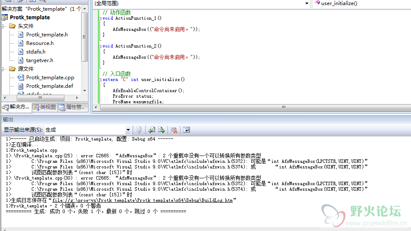Open the 全局范围 scope dropdown
Image resolution: width=411 pixels, height=231 pixels.
tap(307, 3)
